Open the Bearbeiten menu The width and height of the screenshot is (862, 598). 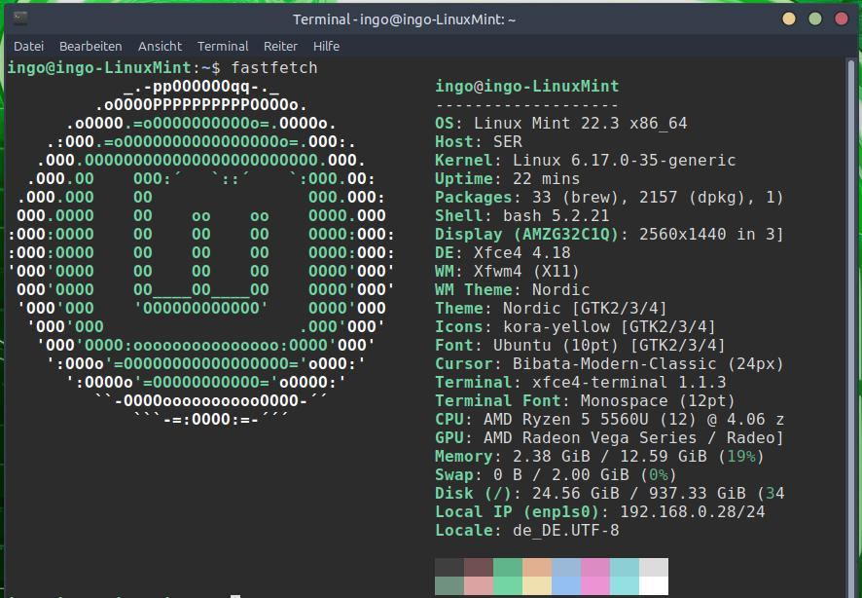[x=90, y=46]
